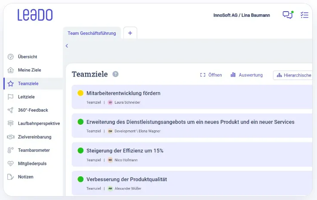Click the Auswertung link text
317x200 pixels.
pos(251,75)
